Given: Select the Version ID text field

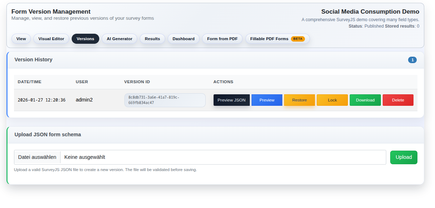Looking at the screenshot, I should [x=164, y=100].
